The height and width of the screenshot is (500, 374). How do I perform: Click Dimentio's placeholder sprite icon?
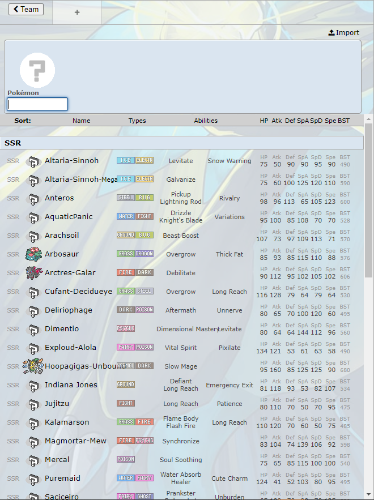pos(34,330)
